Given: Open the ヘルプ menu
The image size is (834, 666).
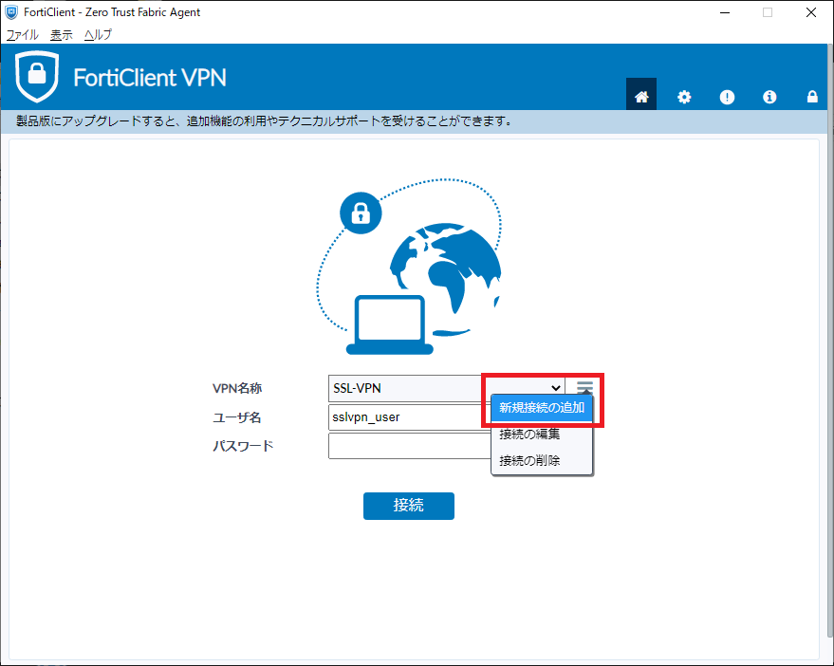Looking at the screenshot, I should click(98, 34).
